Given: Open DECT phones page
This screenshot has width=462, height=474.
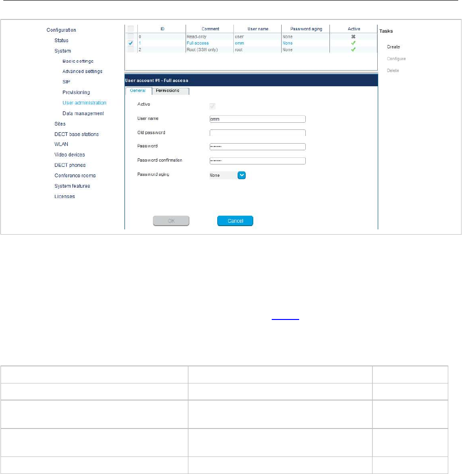Looking at the screenshot, I should [70, 165].
